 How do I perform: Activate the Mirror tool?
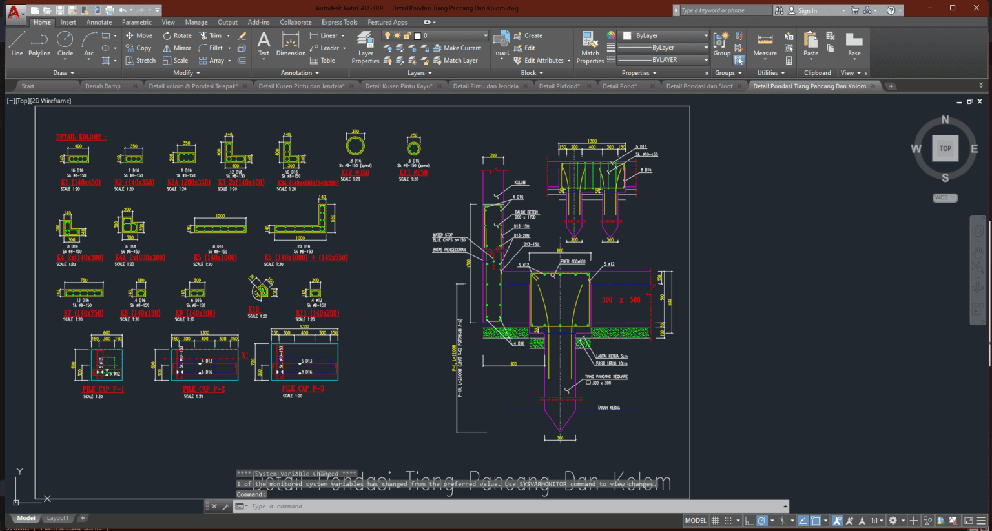pyautogui.click(x=176, y=48)
